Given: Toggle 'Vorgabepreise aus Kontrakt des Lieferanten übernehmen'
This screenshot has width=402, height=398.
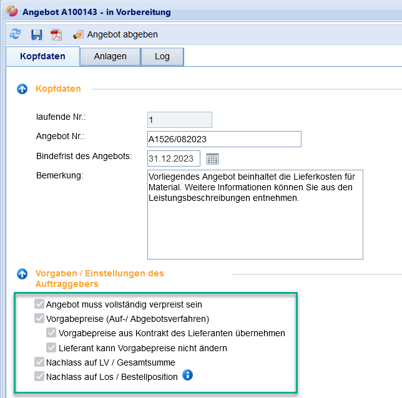Looking at the screenshot, I should (51, 333).
